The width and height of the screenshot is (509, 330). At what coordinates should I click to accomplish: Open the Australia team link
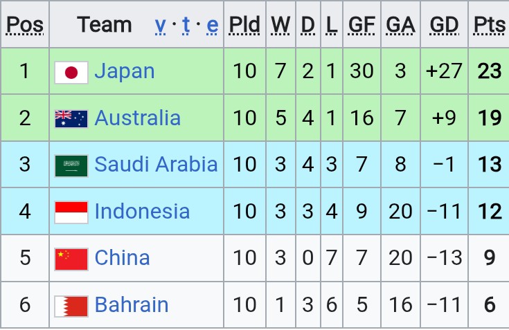138,118
